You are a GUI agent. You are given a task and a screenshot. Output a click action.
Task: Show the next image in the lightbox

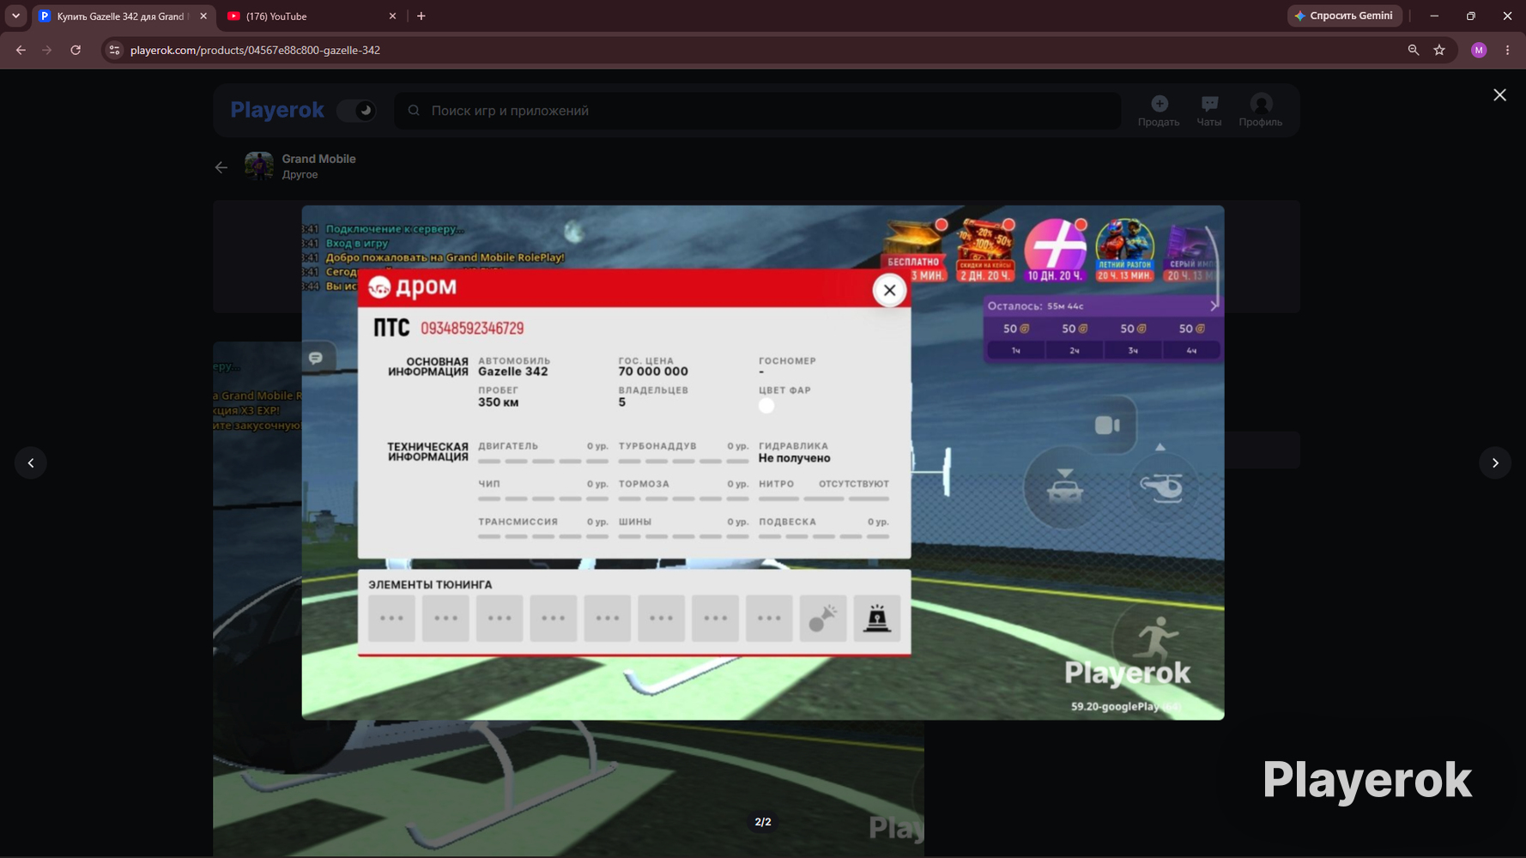(1495, 463)
